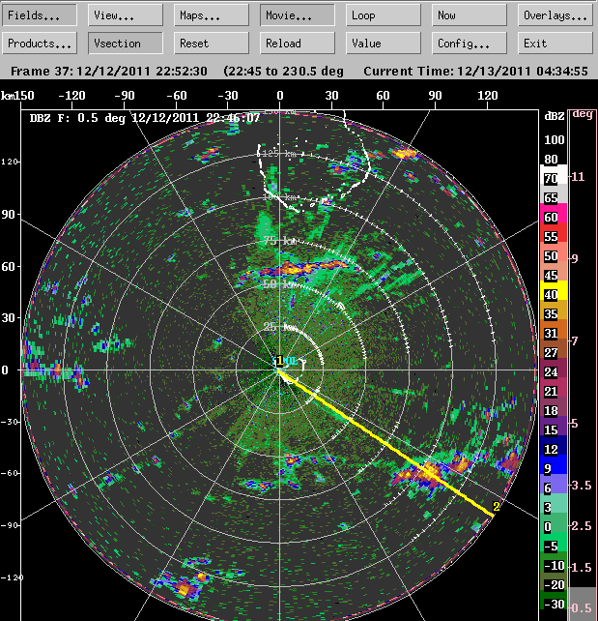This screenshot has width=598, height=621.
Task: Click the Now button
Action: [470, 15]
